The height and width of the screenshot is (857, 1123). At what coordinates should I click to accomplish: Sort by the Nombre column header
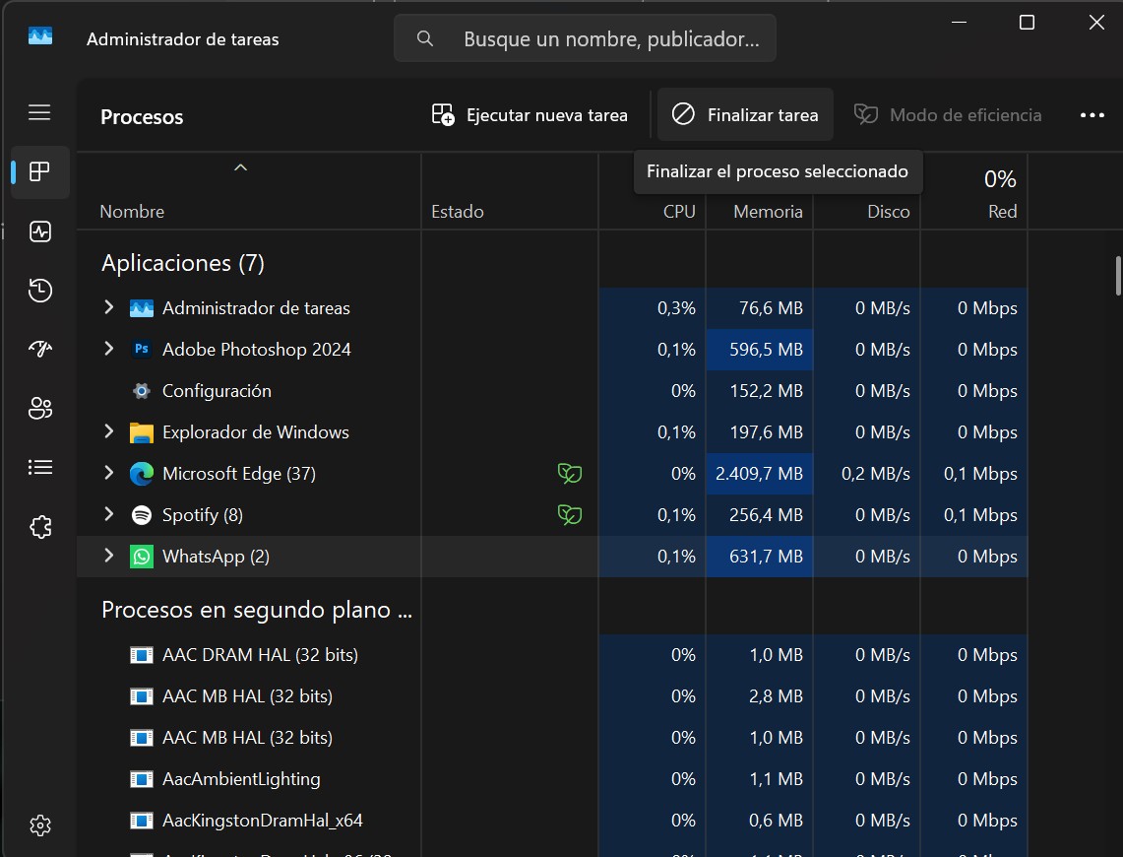pyautogui.click(x=132, y=212)
